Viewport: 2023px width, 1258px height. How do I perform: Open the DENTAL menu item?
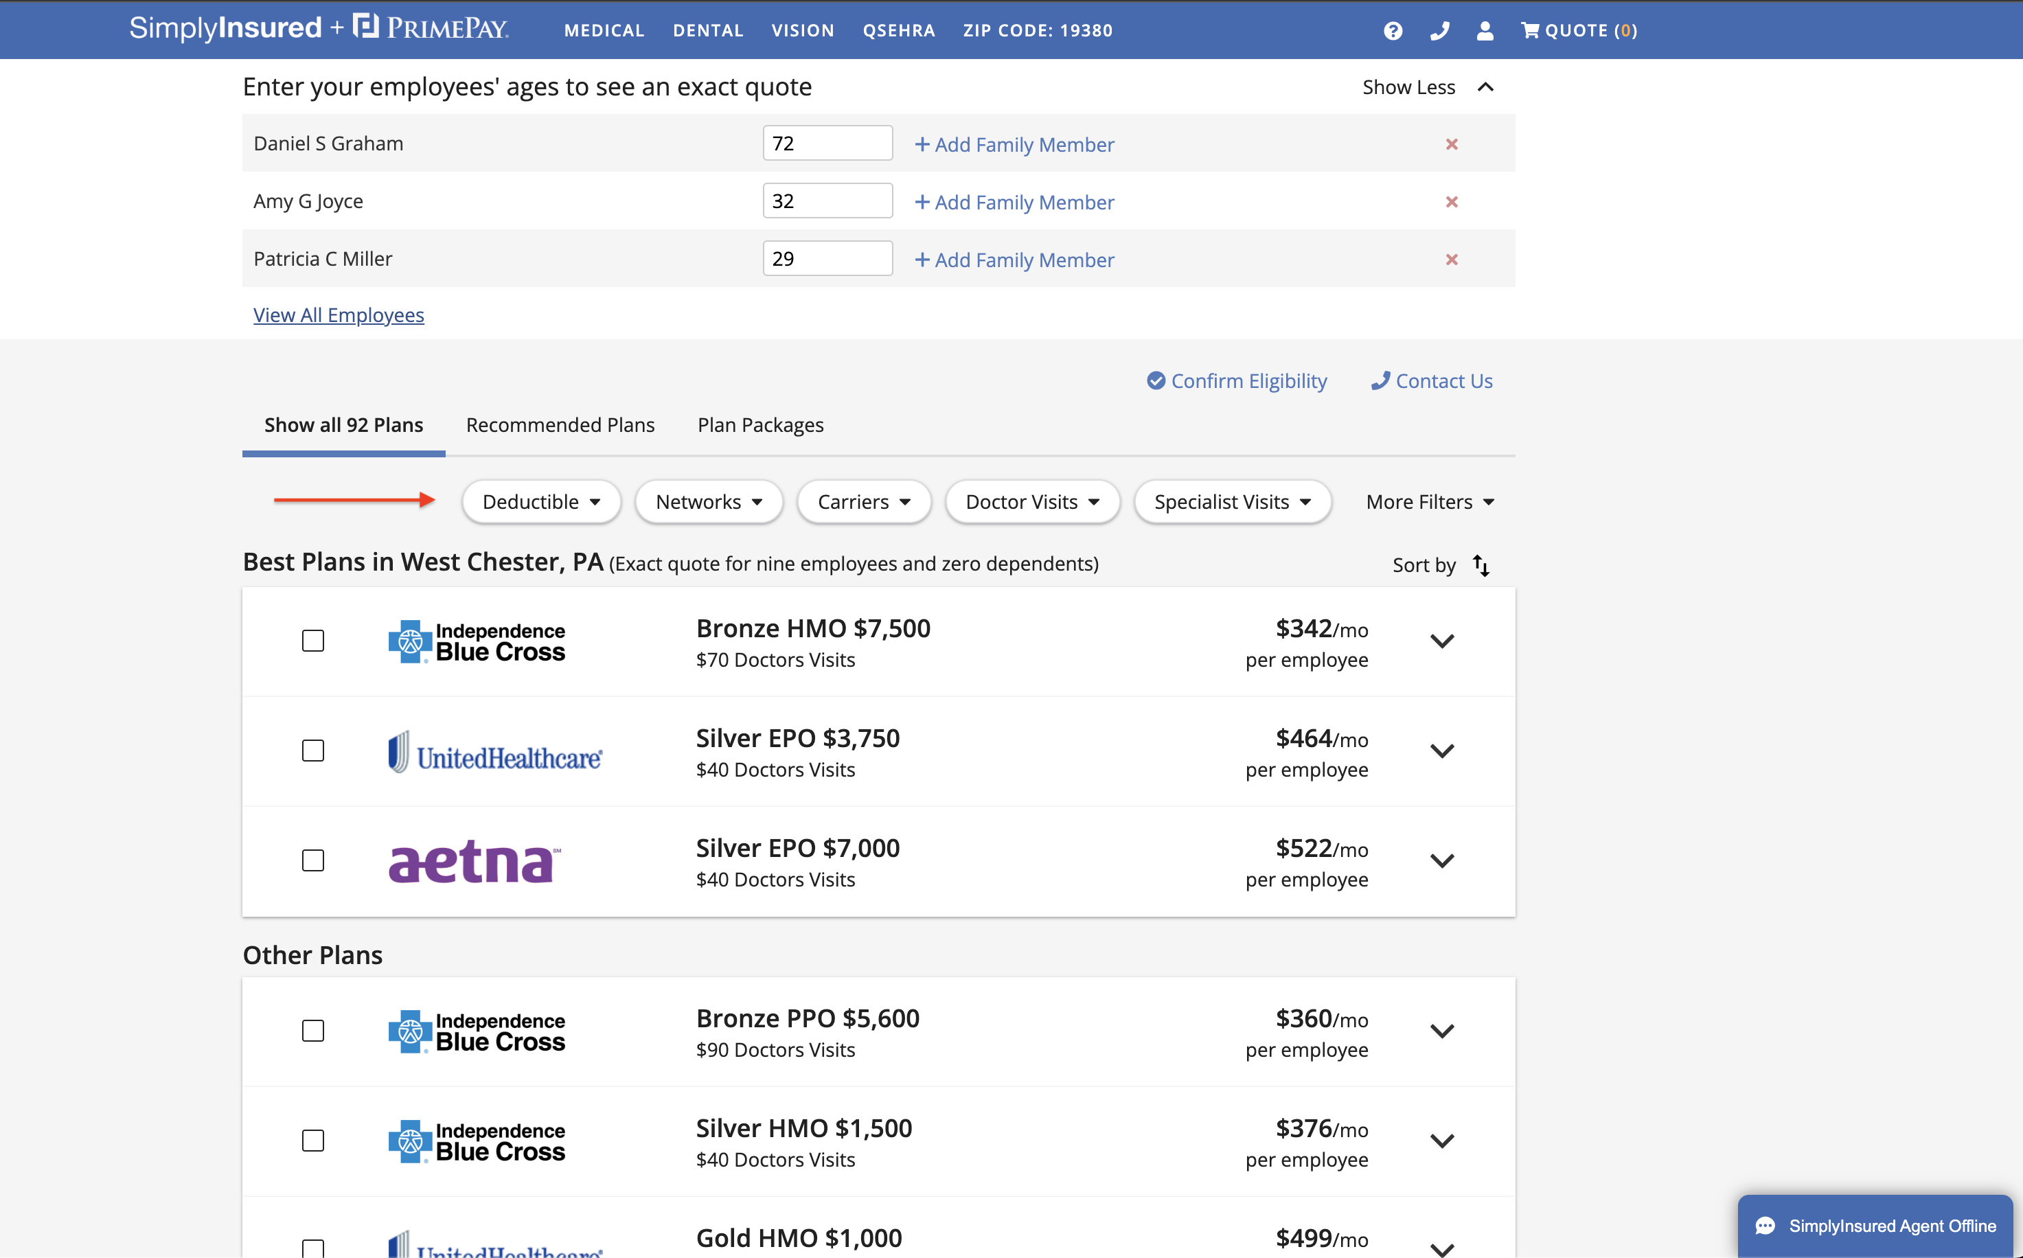(x=708, y=31)
